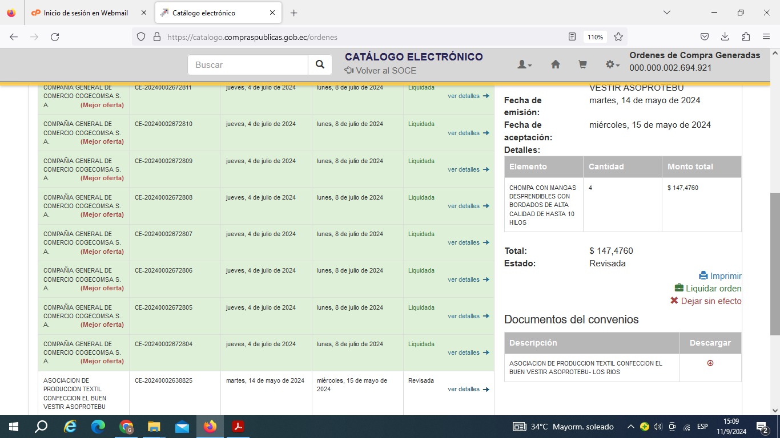780x438 pixels.
Task: Click the magnifier search button in catalog header
Action: coord(320,65)
